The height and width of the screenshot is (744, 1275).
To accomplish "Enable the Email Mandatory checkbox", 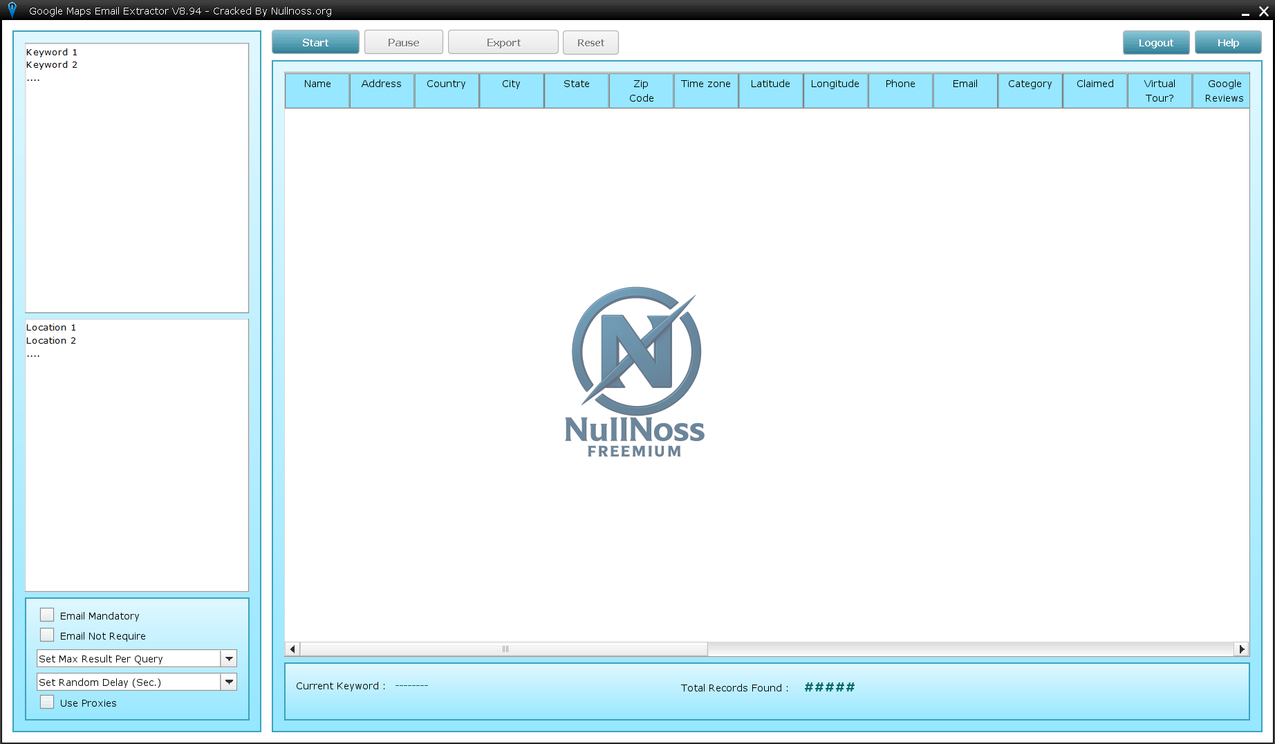I will tap(47, 615).
